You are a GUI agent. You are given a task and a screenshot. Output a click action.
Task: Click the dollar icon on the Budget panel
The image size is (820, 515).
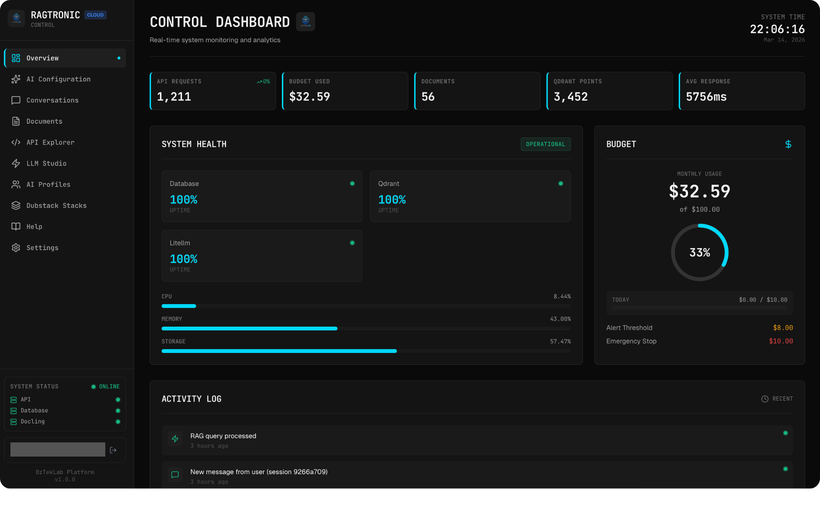pos(789,144)
